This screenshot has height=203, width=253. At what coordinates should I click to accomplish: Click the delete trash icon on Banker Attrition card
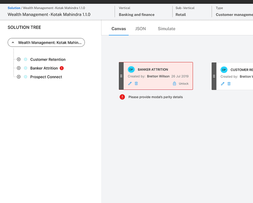click(x=136, y=83)
